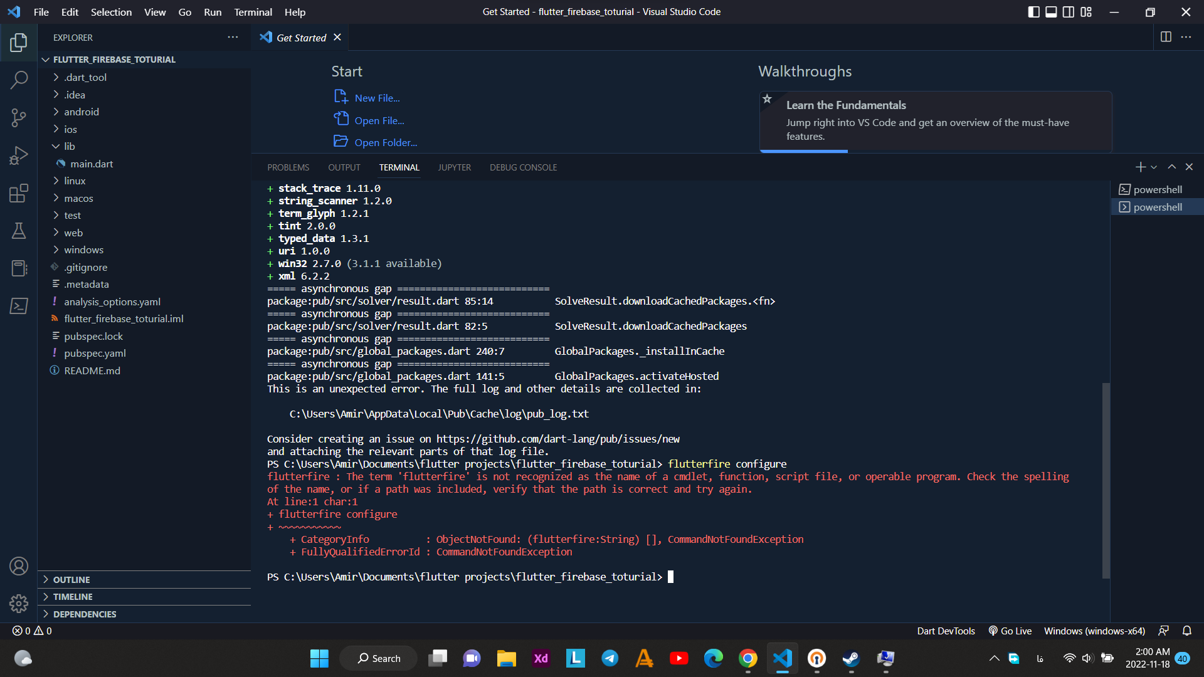Toggle the bottom panel layout
Viewport: 1204px width, 677px height.
(x=1051, y=12)
